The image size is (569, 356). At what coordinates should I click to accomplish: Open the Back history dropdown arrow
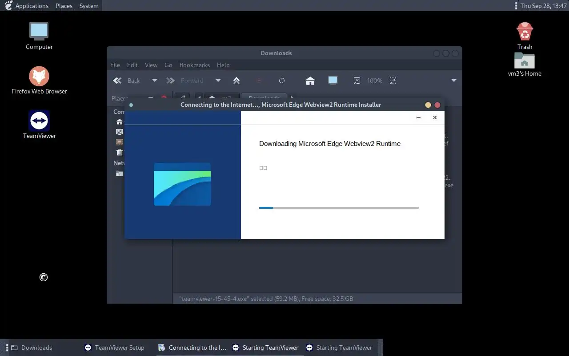tap(154, 81)
